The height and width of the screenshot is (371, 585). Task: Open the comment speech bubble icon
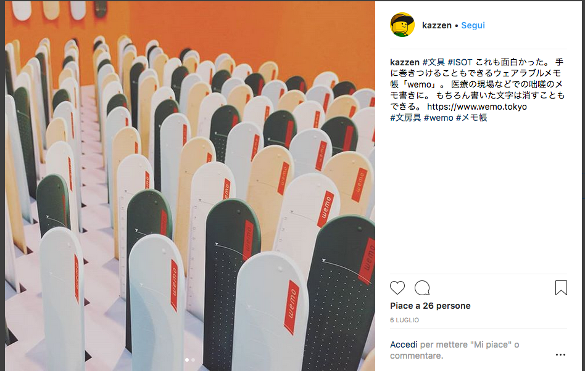point(422,288)
